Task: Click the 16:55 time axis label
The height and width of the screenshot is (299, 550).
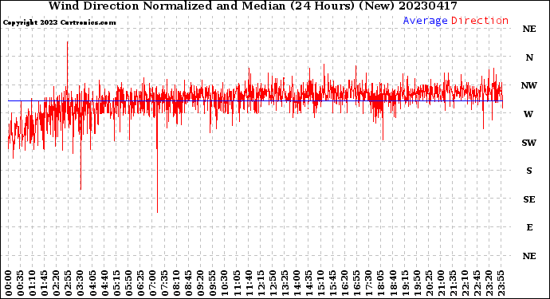Action: (357, 283)
